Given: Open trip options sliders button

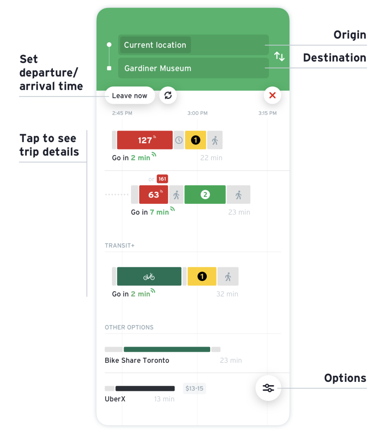Looking at the screenshot, I should click(268, 388).
